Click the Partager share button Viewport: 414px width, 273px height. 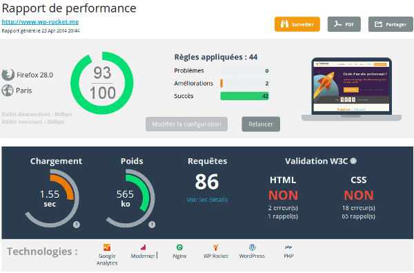click(391, 24)
